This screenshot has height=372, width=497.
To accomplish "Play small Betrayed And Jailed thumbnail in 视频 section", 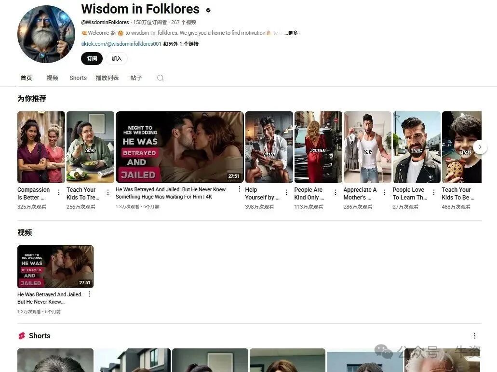I will [55, 266].
